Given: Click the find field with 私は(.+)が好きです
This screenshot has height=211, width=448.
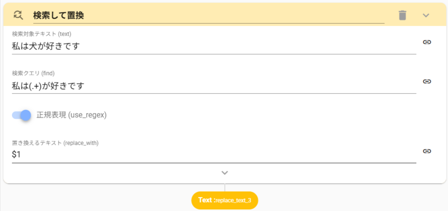Looking at the screenshot, I should (x=213, y=86).
